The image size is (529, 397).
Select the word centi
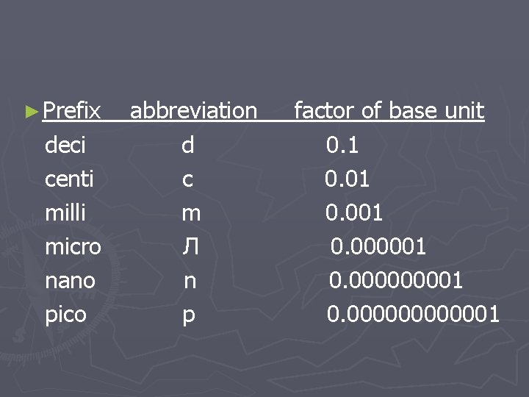pyautogui.click(x=69, y=179)
